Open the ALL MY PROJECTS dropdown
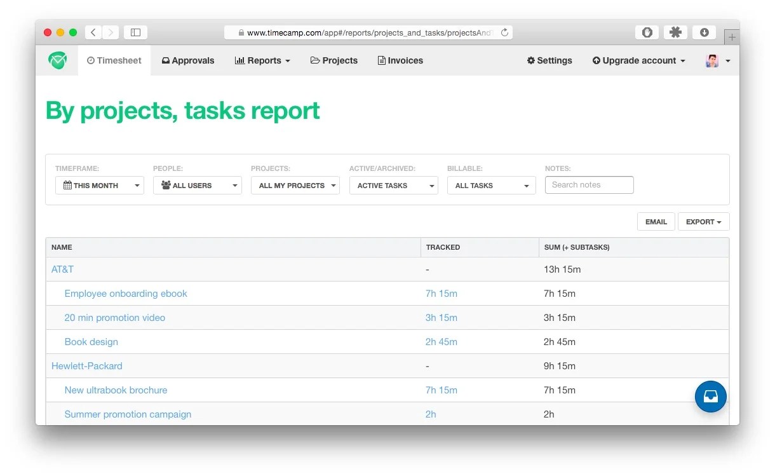Image resolution: width=775 pixels, height=476 pixels. [295, 186]
